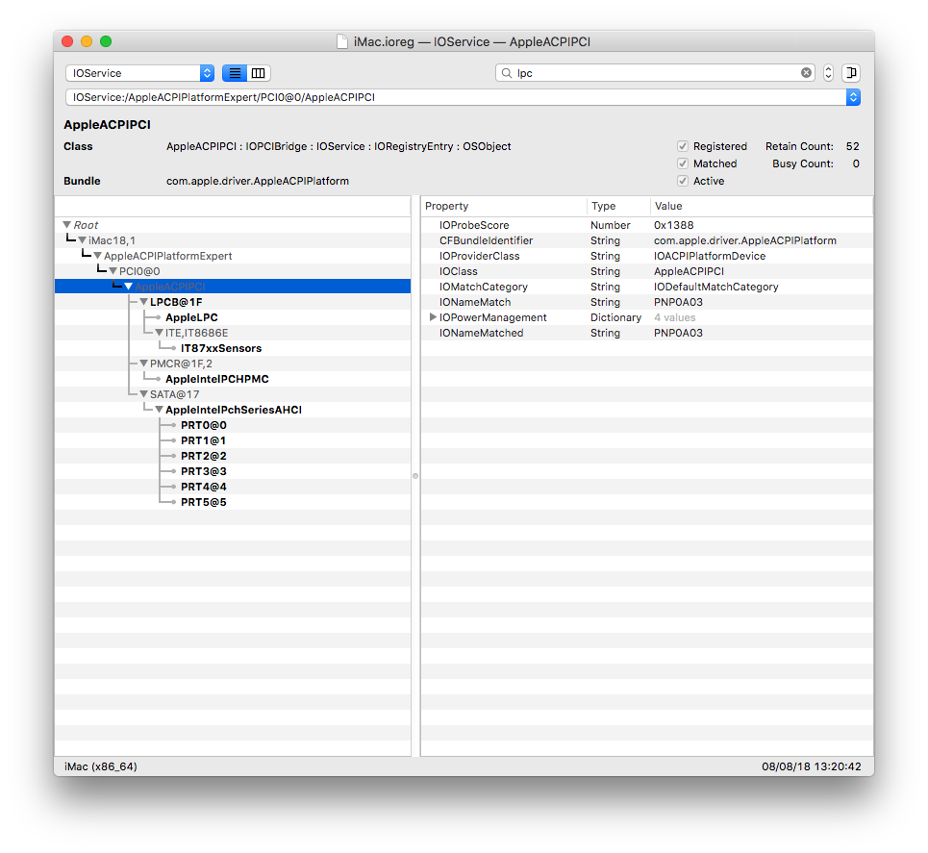Open the IOService path dropdown

pos(853,97)
